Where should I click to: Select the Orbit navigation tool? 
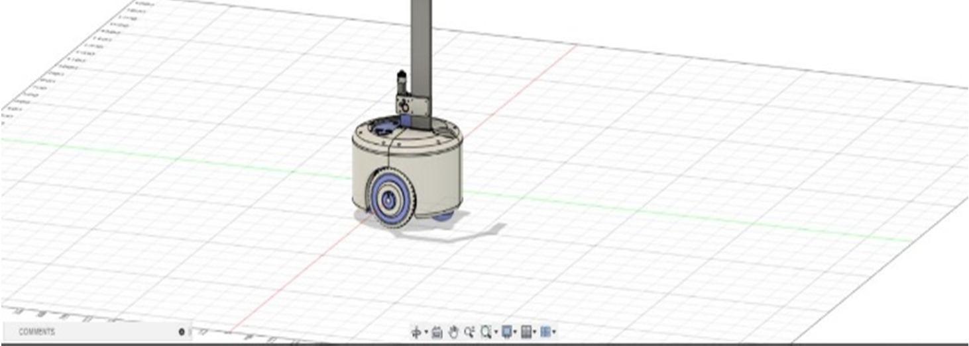click(x=416, y=332)
